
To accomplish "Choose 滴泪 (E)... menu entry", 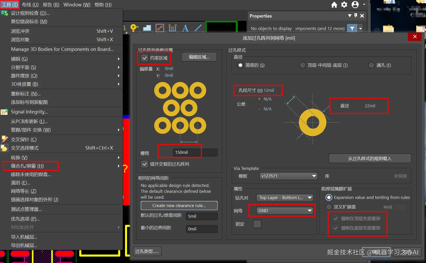I will tap(61, 183).
